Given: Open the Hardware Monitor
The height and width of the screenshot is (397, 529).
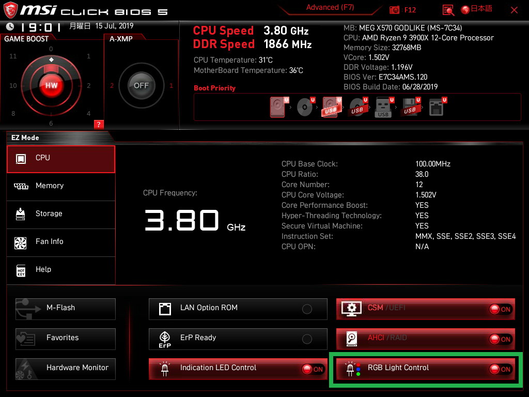Looking at the screenshot, I should (66, 369).
